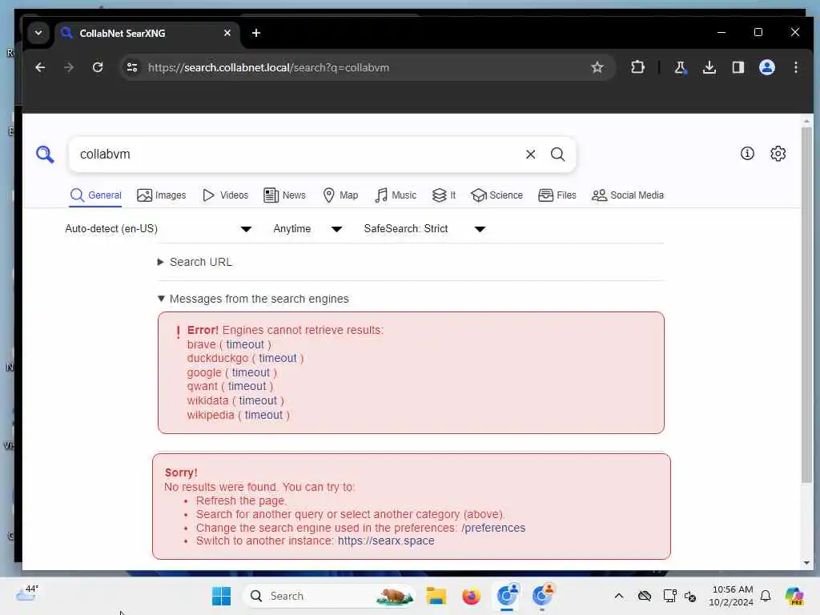Click brave timeout link

245,344
